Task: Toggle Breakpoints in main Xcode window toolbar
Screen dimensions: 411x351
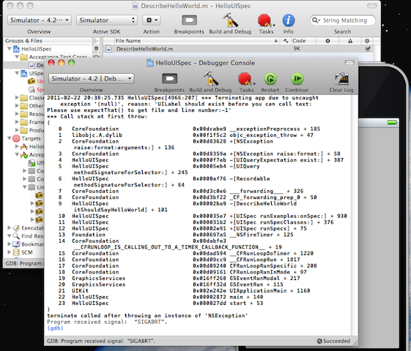Action: coord(189,20)
